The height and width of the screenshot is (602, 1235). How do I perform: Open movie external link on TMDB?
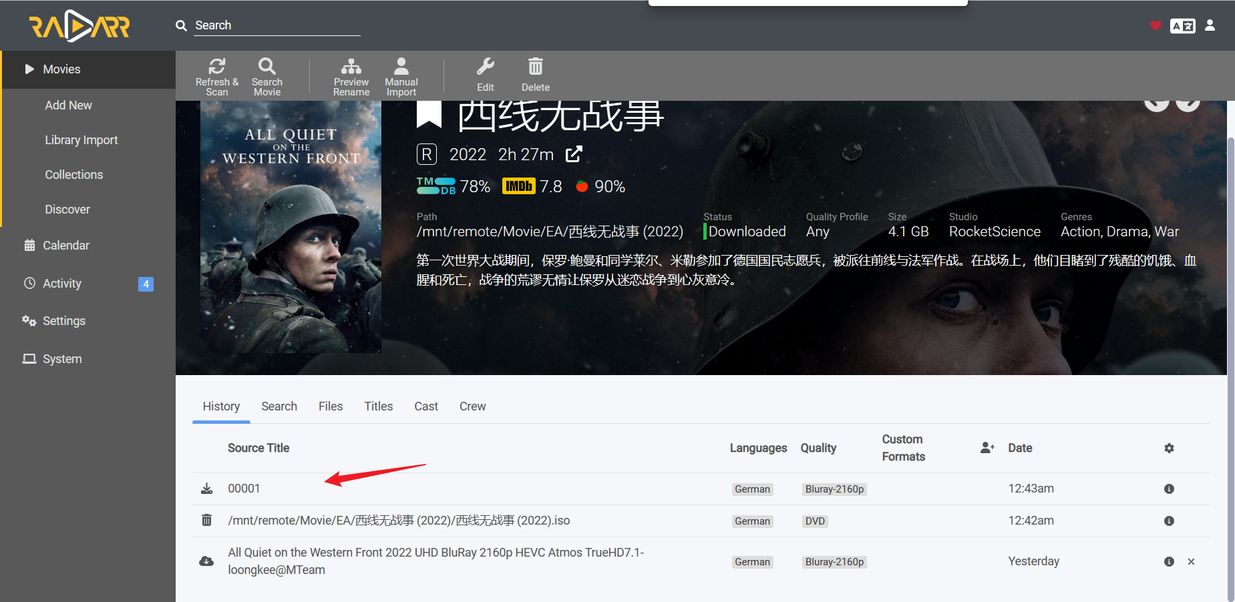click(x=574, y=154)
